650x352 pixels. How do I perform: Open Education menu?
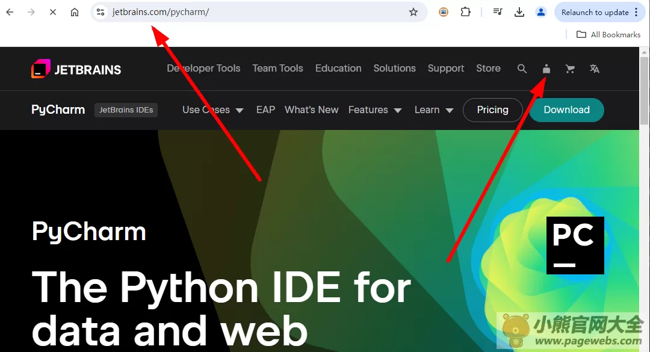click(338, 69)
